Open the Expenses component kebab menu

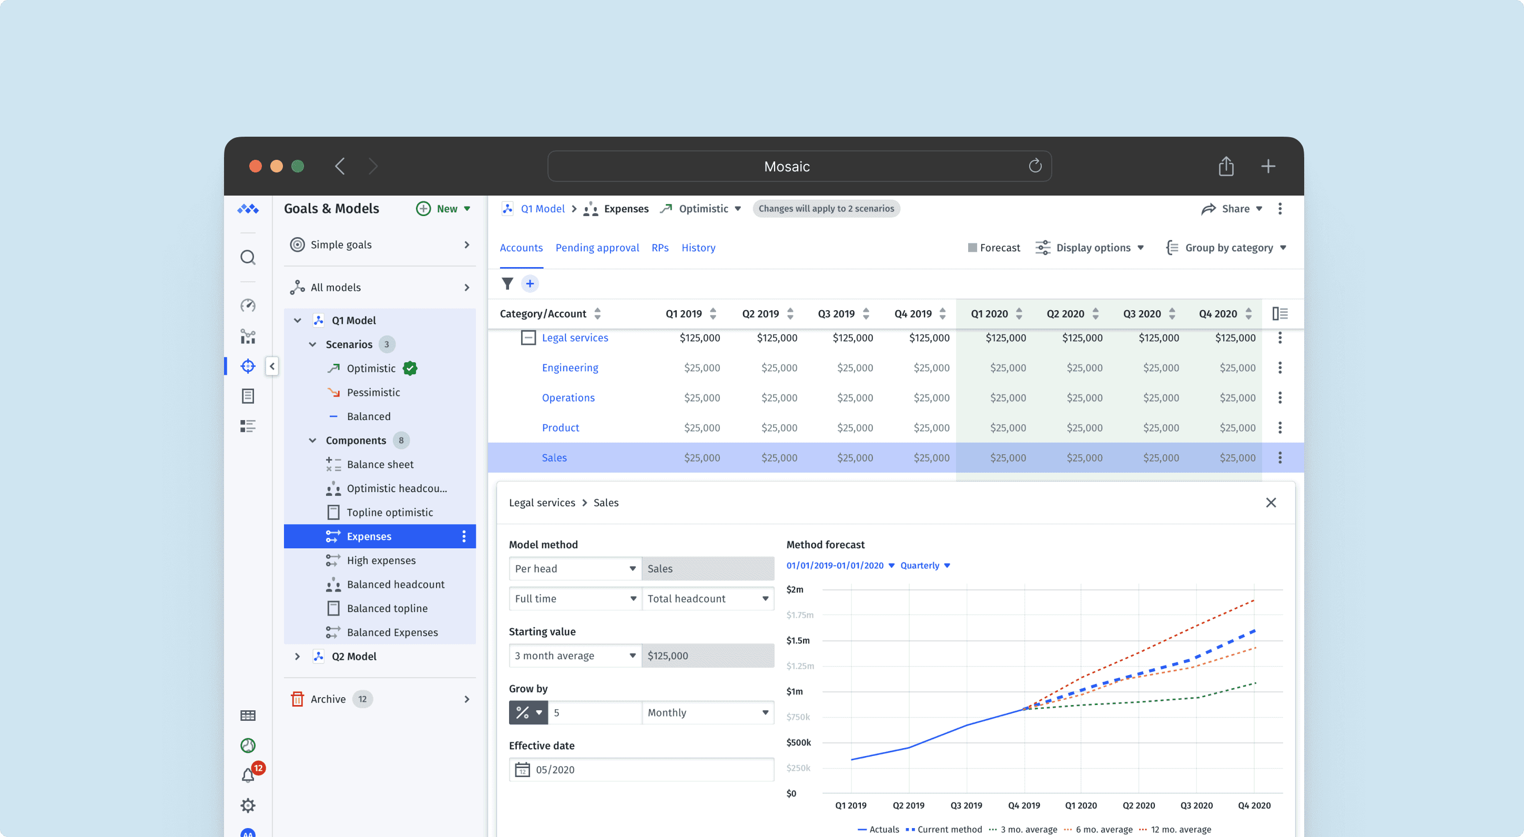(464, 536)
